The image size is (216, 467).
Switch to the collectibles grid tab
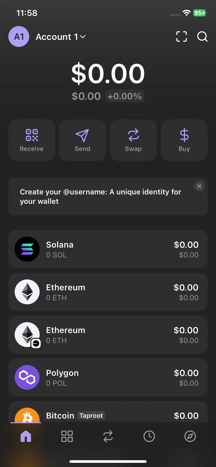click(x=67, y=436)
